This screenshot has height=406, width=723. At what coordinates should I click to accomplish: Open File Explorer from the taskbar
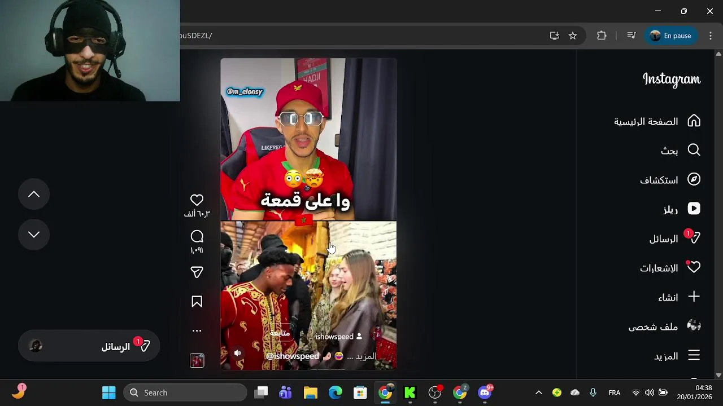point(311,392)
